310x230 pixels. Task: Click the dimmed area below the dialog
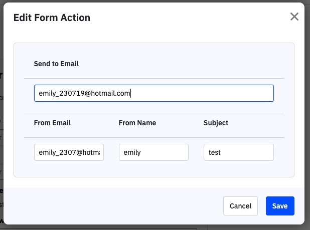(150, 227)
